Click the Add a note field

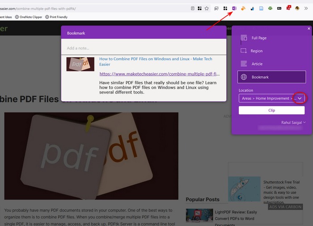144,48
